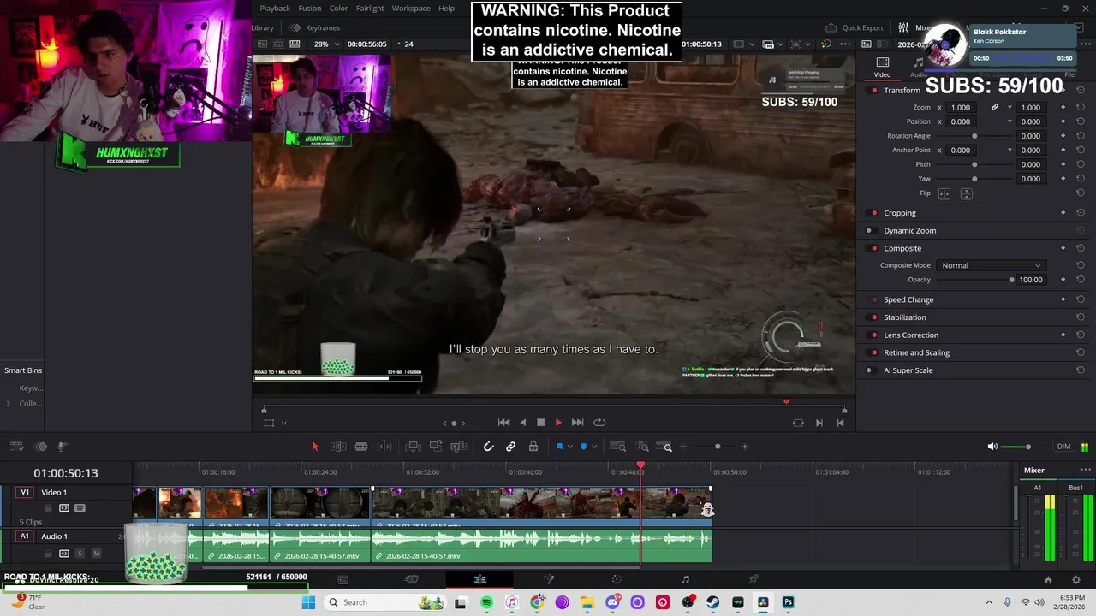1096x616 pixels.
Task: Click the Replace Clip toolbar icon
Action: [x=459, y=447]
